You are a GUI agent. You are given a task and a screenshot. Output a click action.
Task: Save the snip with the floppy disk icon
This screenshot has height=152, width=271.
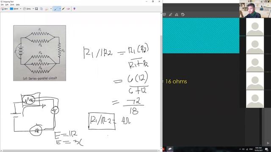[x=36, y=8]
